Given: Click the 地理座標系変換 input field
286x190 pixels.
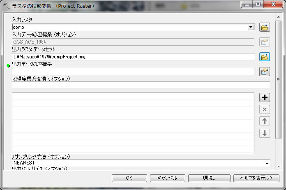Looking at the screenshot, I should tap(141, 85).
